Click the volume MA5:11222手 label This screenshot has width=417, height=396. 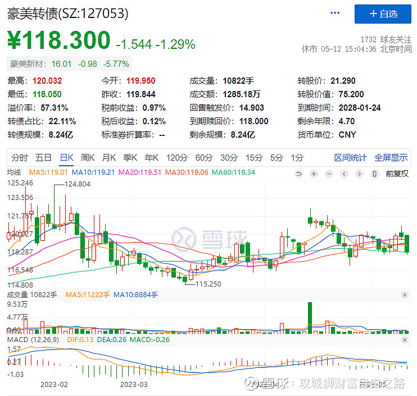(88, 295)
